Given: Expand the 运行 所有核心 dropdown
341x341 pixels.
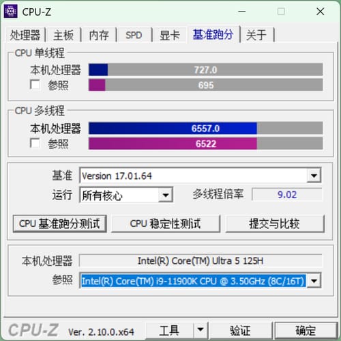Looking at the screenshot, I should pos(166,195).
